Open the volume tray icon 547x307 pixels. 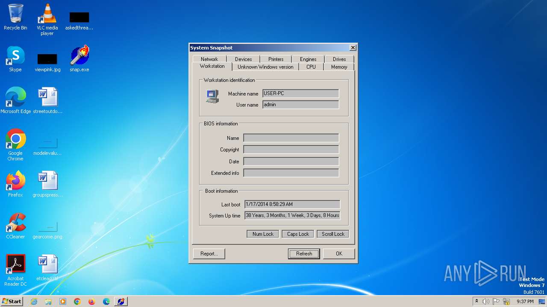486,301
